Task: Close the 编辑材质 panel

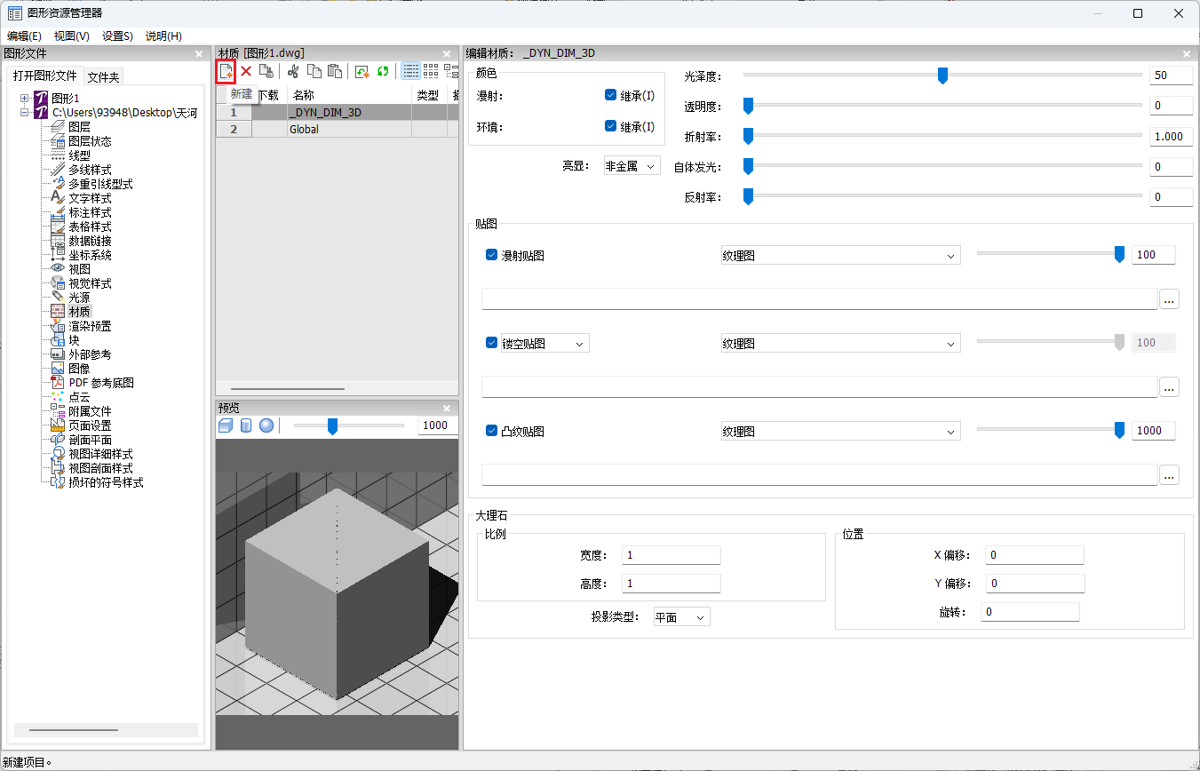Action: pos(1186,53)
